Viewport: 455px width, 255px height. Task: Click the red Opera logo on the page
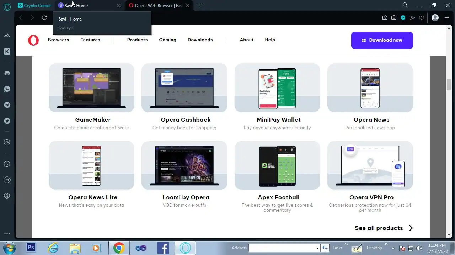[33, 40]
